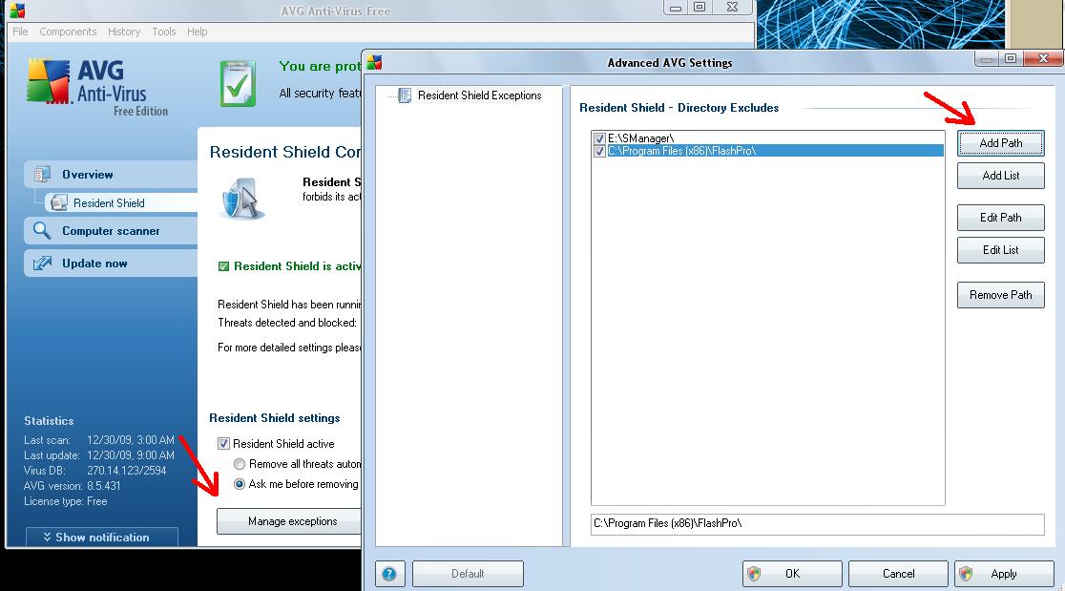Click the Virus DB version 270.14.123/2594
1065x591 pixels.
(126, 471)
